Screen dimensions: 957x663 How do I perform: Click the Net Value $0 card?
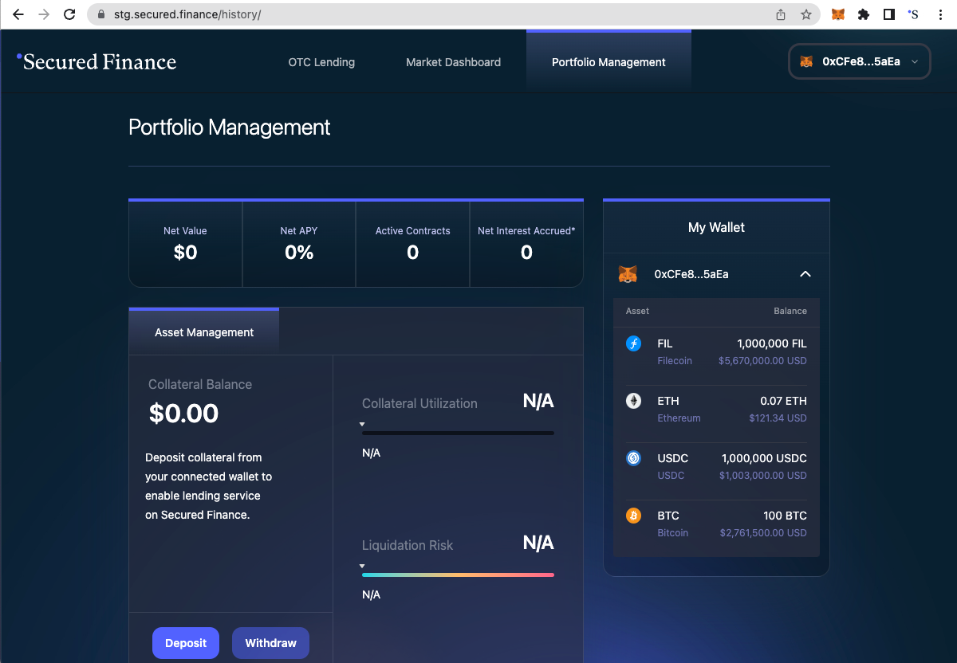pos(186,244)
